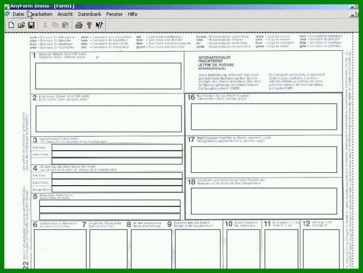The image size is (363, 273).
Task: Click the document icon left of Datei
Action: [7, 14]
